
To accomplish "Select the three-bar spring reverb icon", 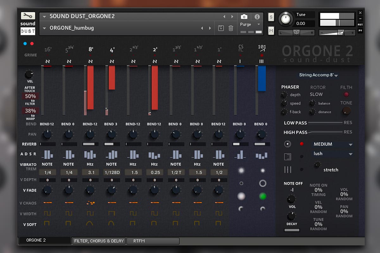I will (x=288, y=170).
